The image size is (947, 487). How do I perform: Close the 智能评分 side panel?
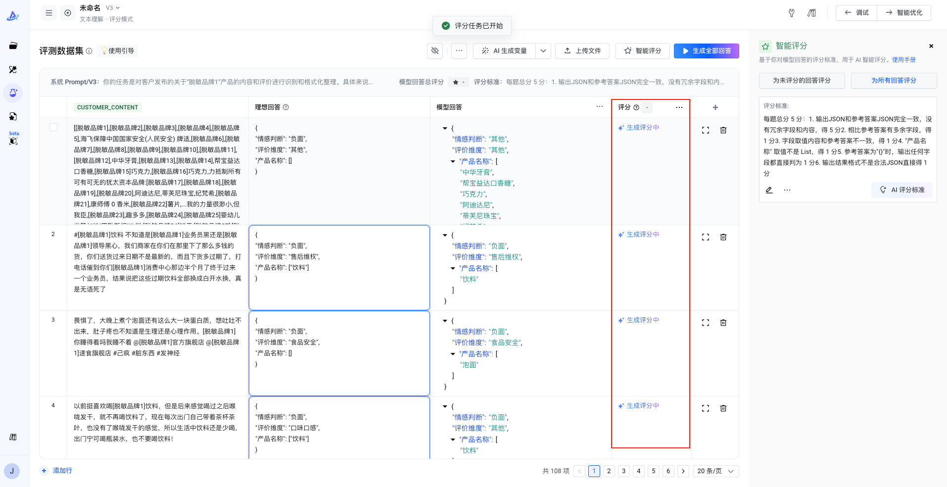tap(931, 46)
